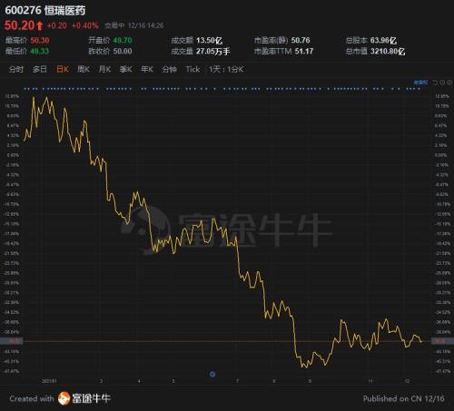Click the total shares value 63.96亿

click(x=383, y=40)
